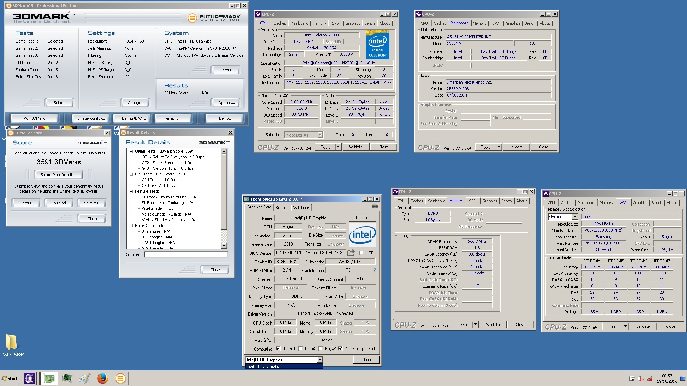Collapse the Game Tests tree node

click(x=131, y=151)
